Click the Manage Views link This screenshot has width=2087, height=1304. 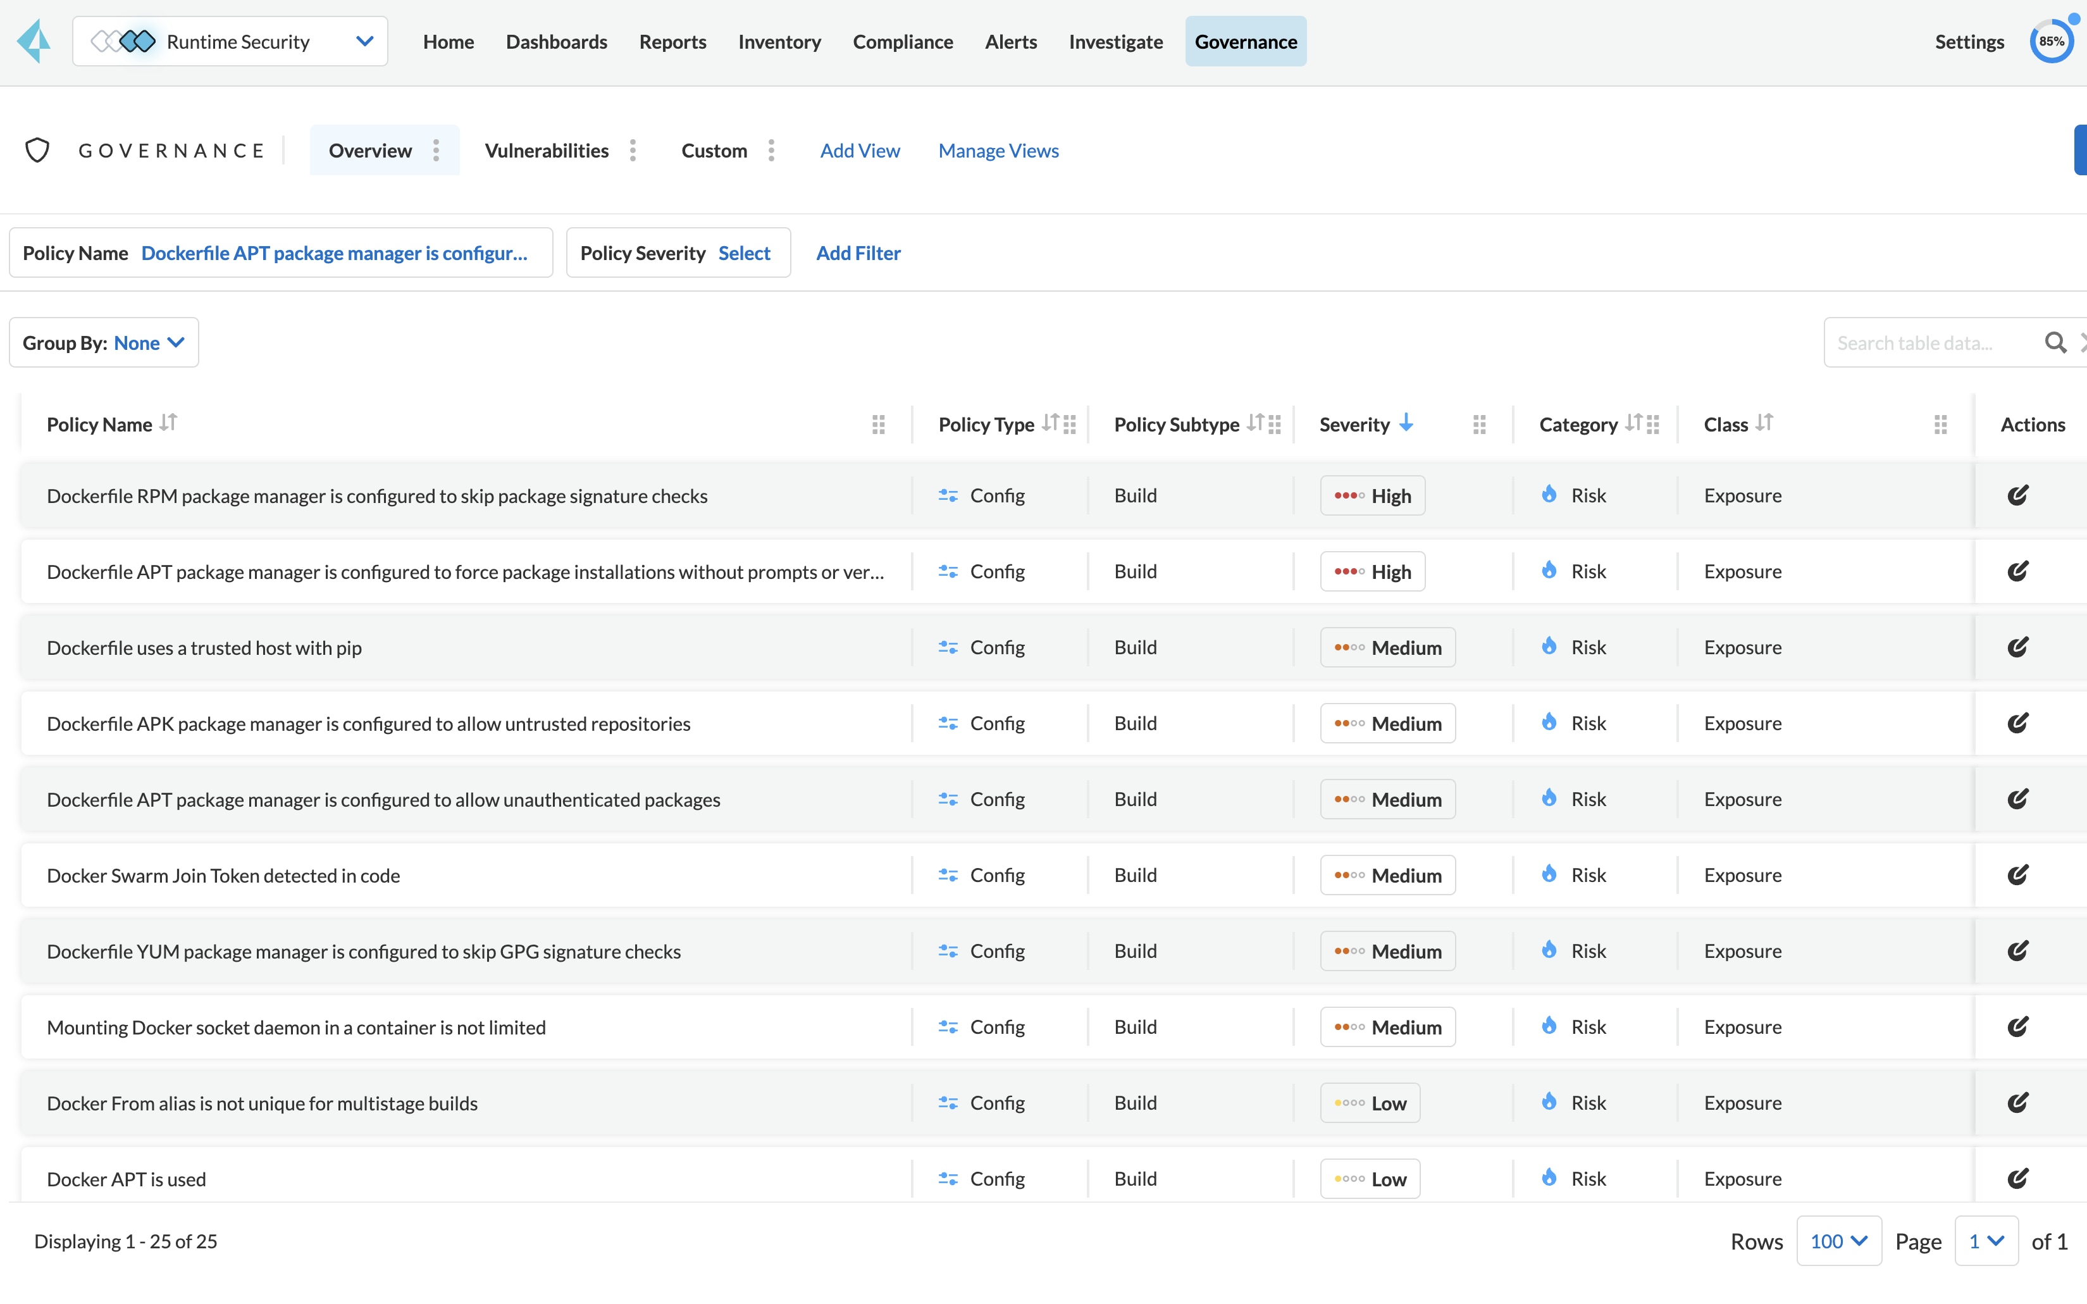pyautogui.click(x=998, y=150)
